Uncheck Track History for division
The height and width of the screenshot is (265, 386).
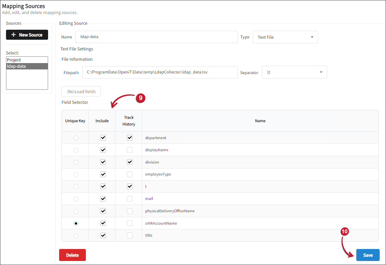click(130, 162)
